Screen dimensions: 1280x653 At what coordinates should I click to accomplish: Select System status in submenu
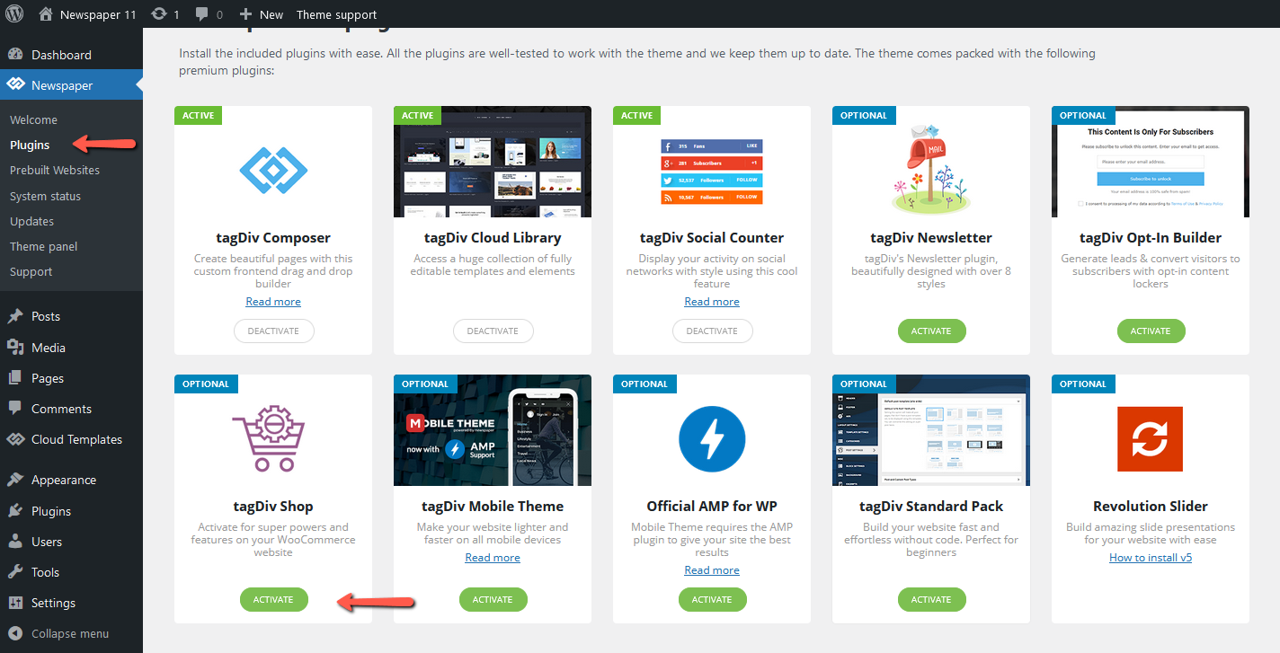[45, 196]
